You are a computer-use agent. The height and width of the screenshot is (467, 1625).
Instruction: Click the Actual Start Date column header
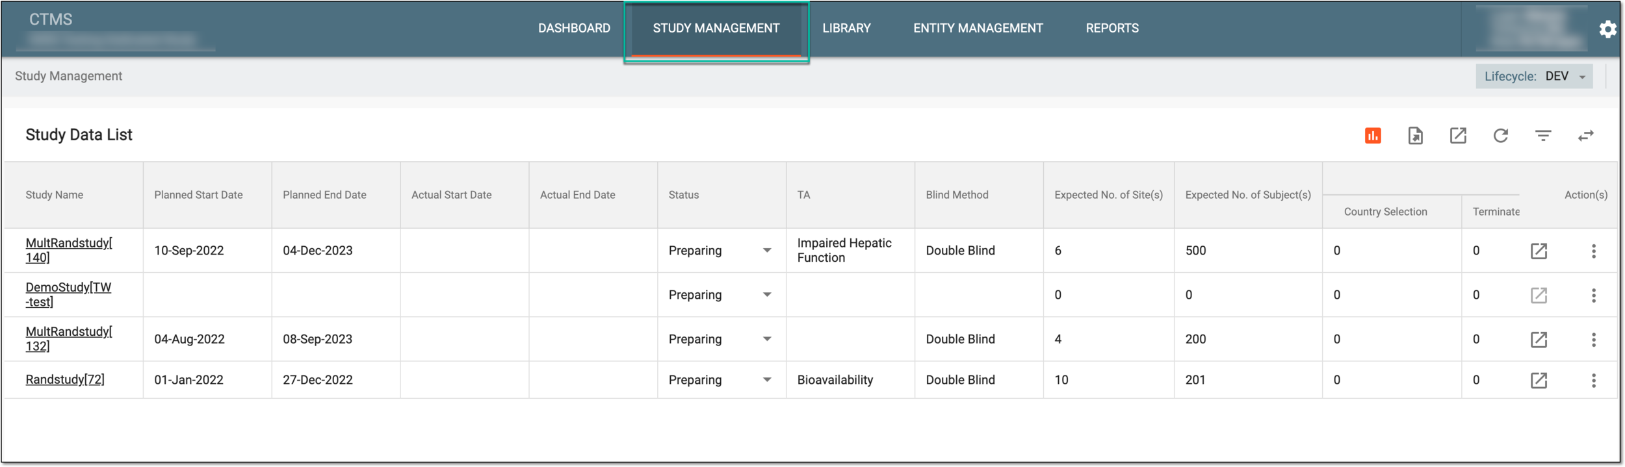pyautogui.click(x=451, y=195)
